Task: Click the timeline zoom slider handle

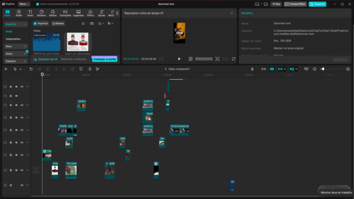Action: coord(323,69)
